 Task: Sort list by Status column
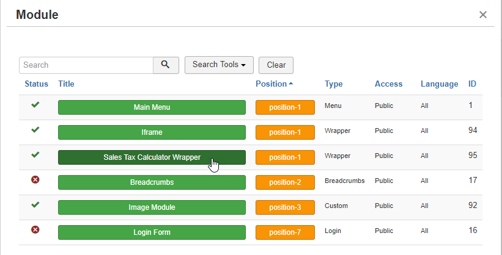pos(37,84)
